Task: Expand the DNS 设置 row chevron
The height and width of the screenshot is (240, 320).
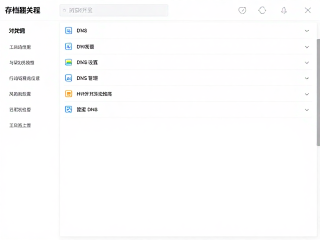Action: coord(306,62)
